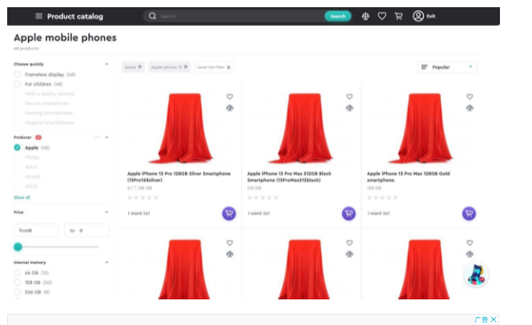Click Product catalog header title
The image size is (532, 325).
point(75,16)
